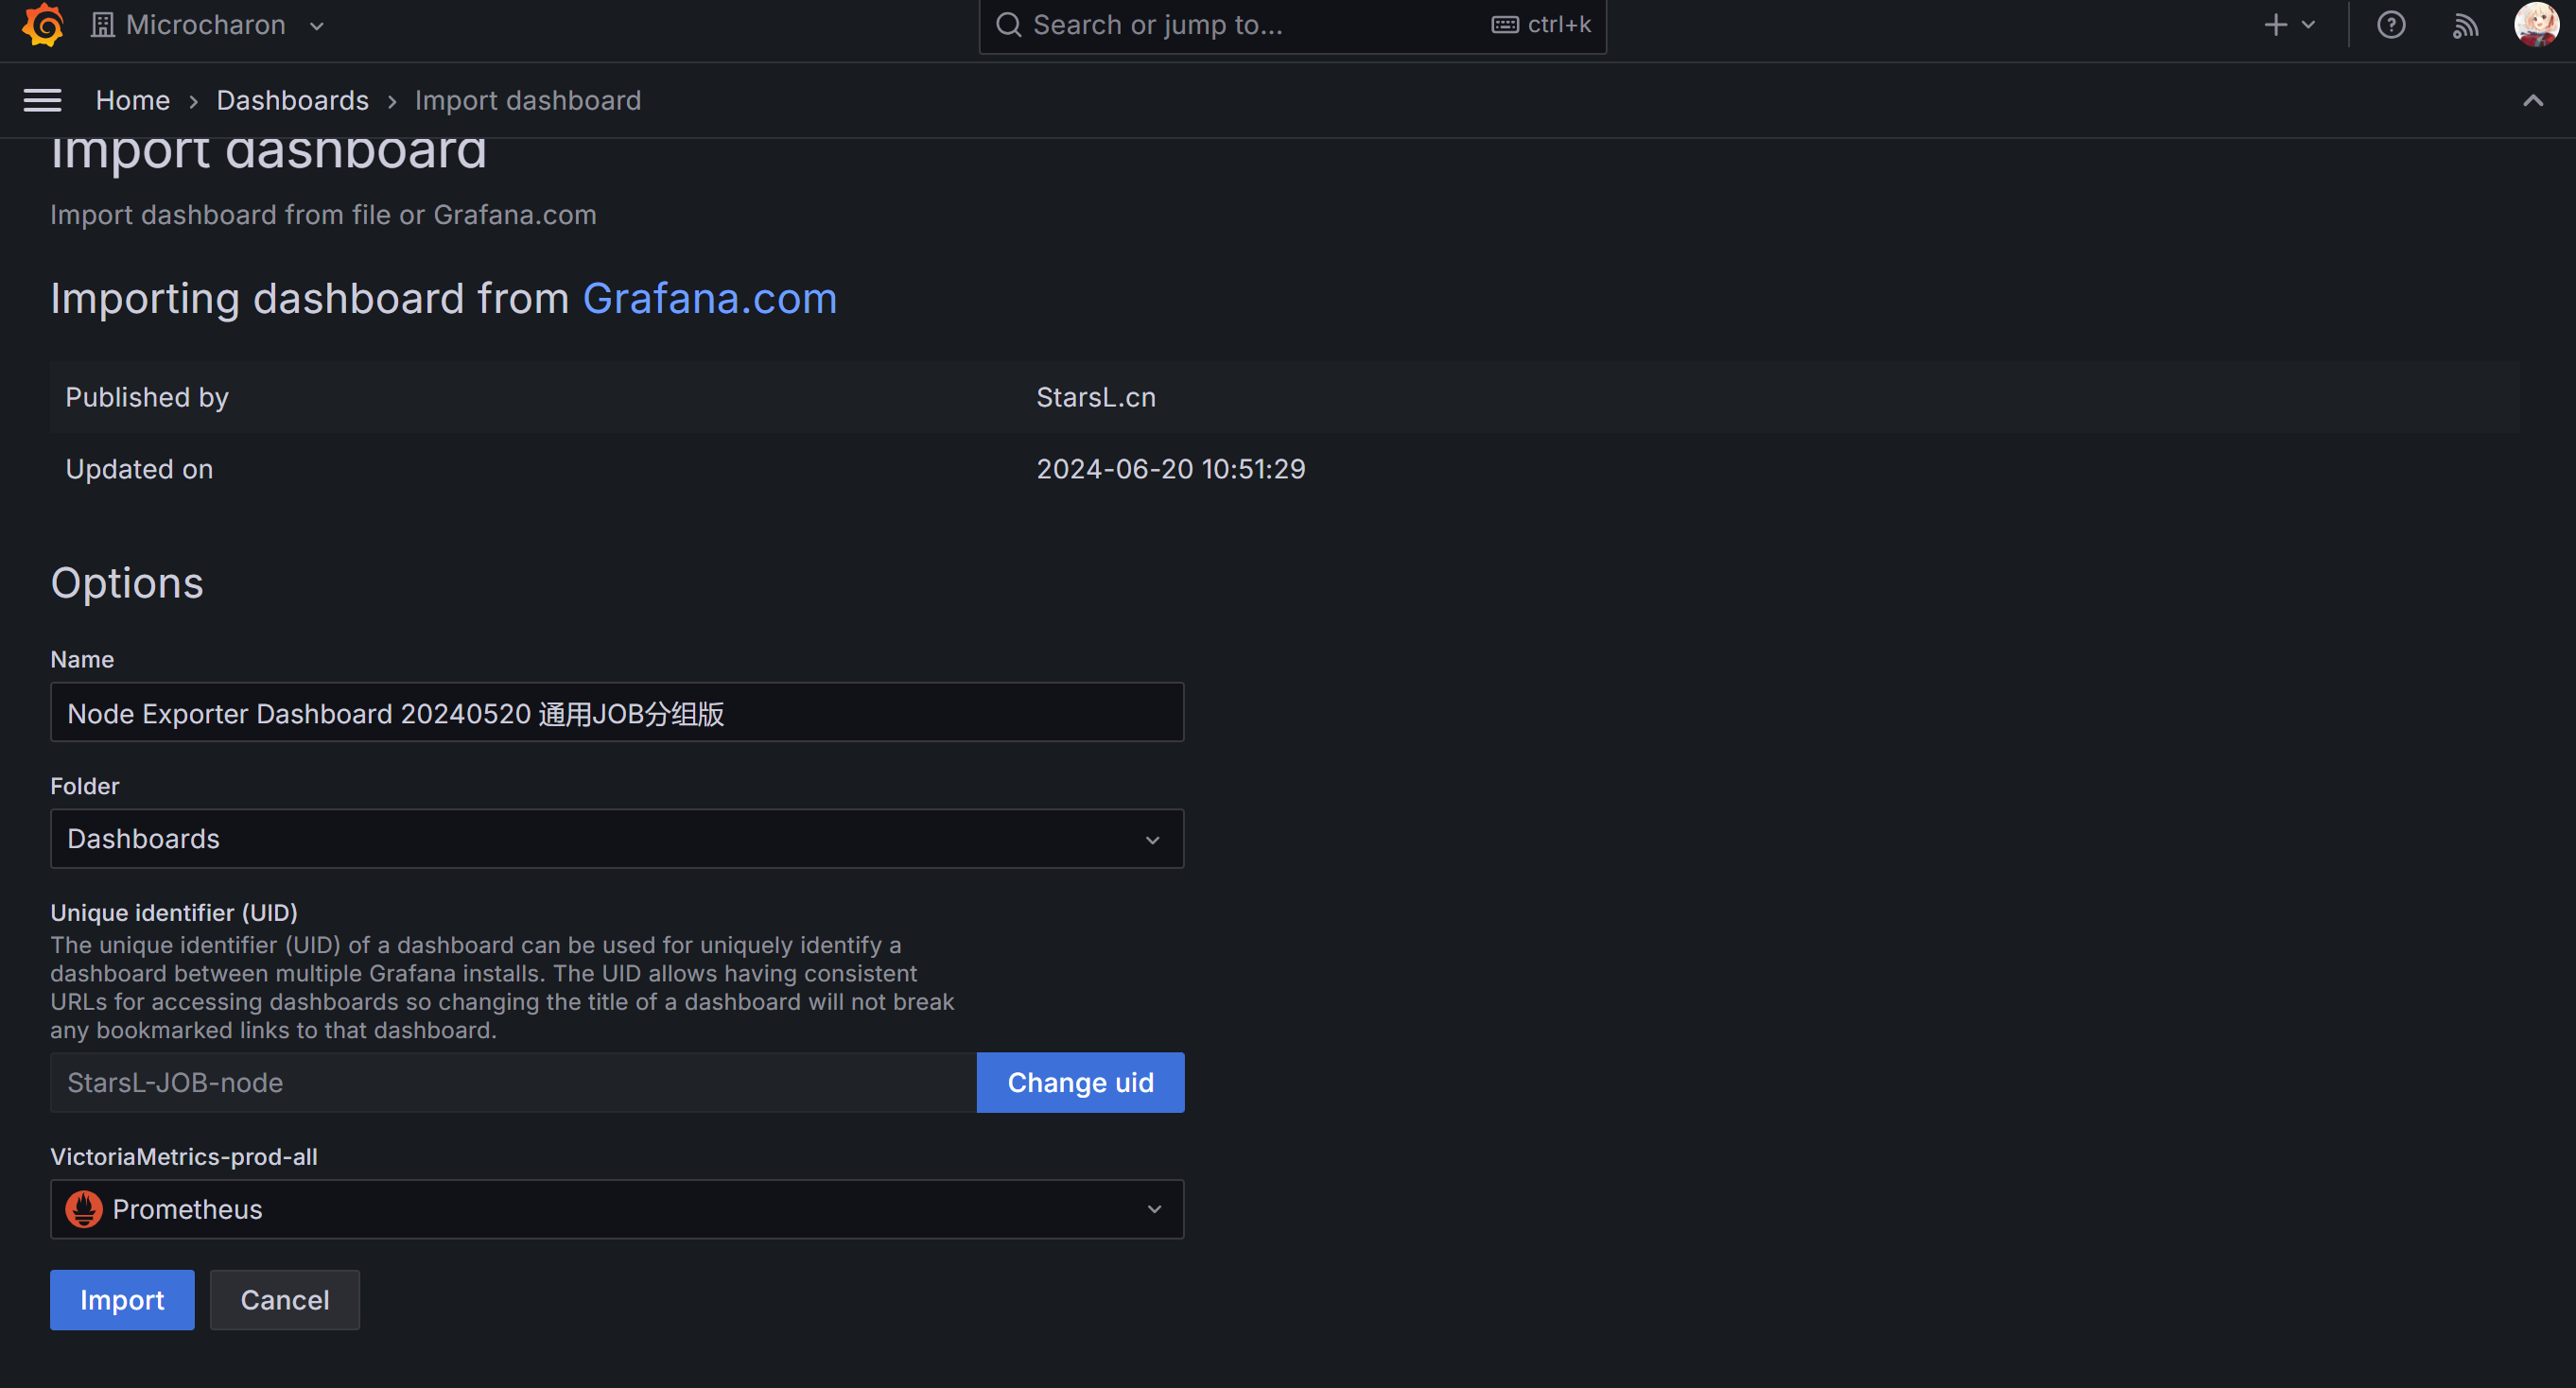Go to Home breadcrumb
Screen dimensions: 2576x1388
pos(132,100)
